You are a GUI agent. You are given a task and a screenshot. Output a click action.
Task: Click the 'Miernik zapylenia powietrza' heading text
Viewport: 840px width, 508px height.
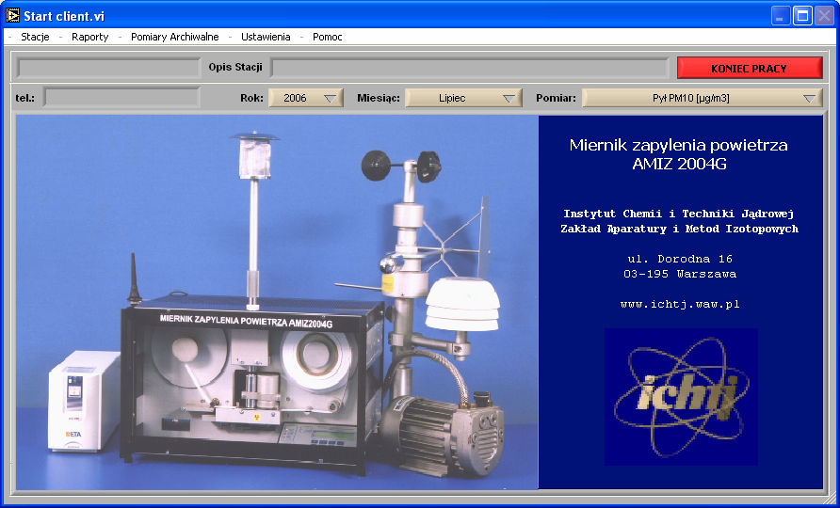click(x=678, y=145)
